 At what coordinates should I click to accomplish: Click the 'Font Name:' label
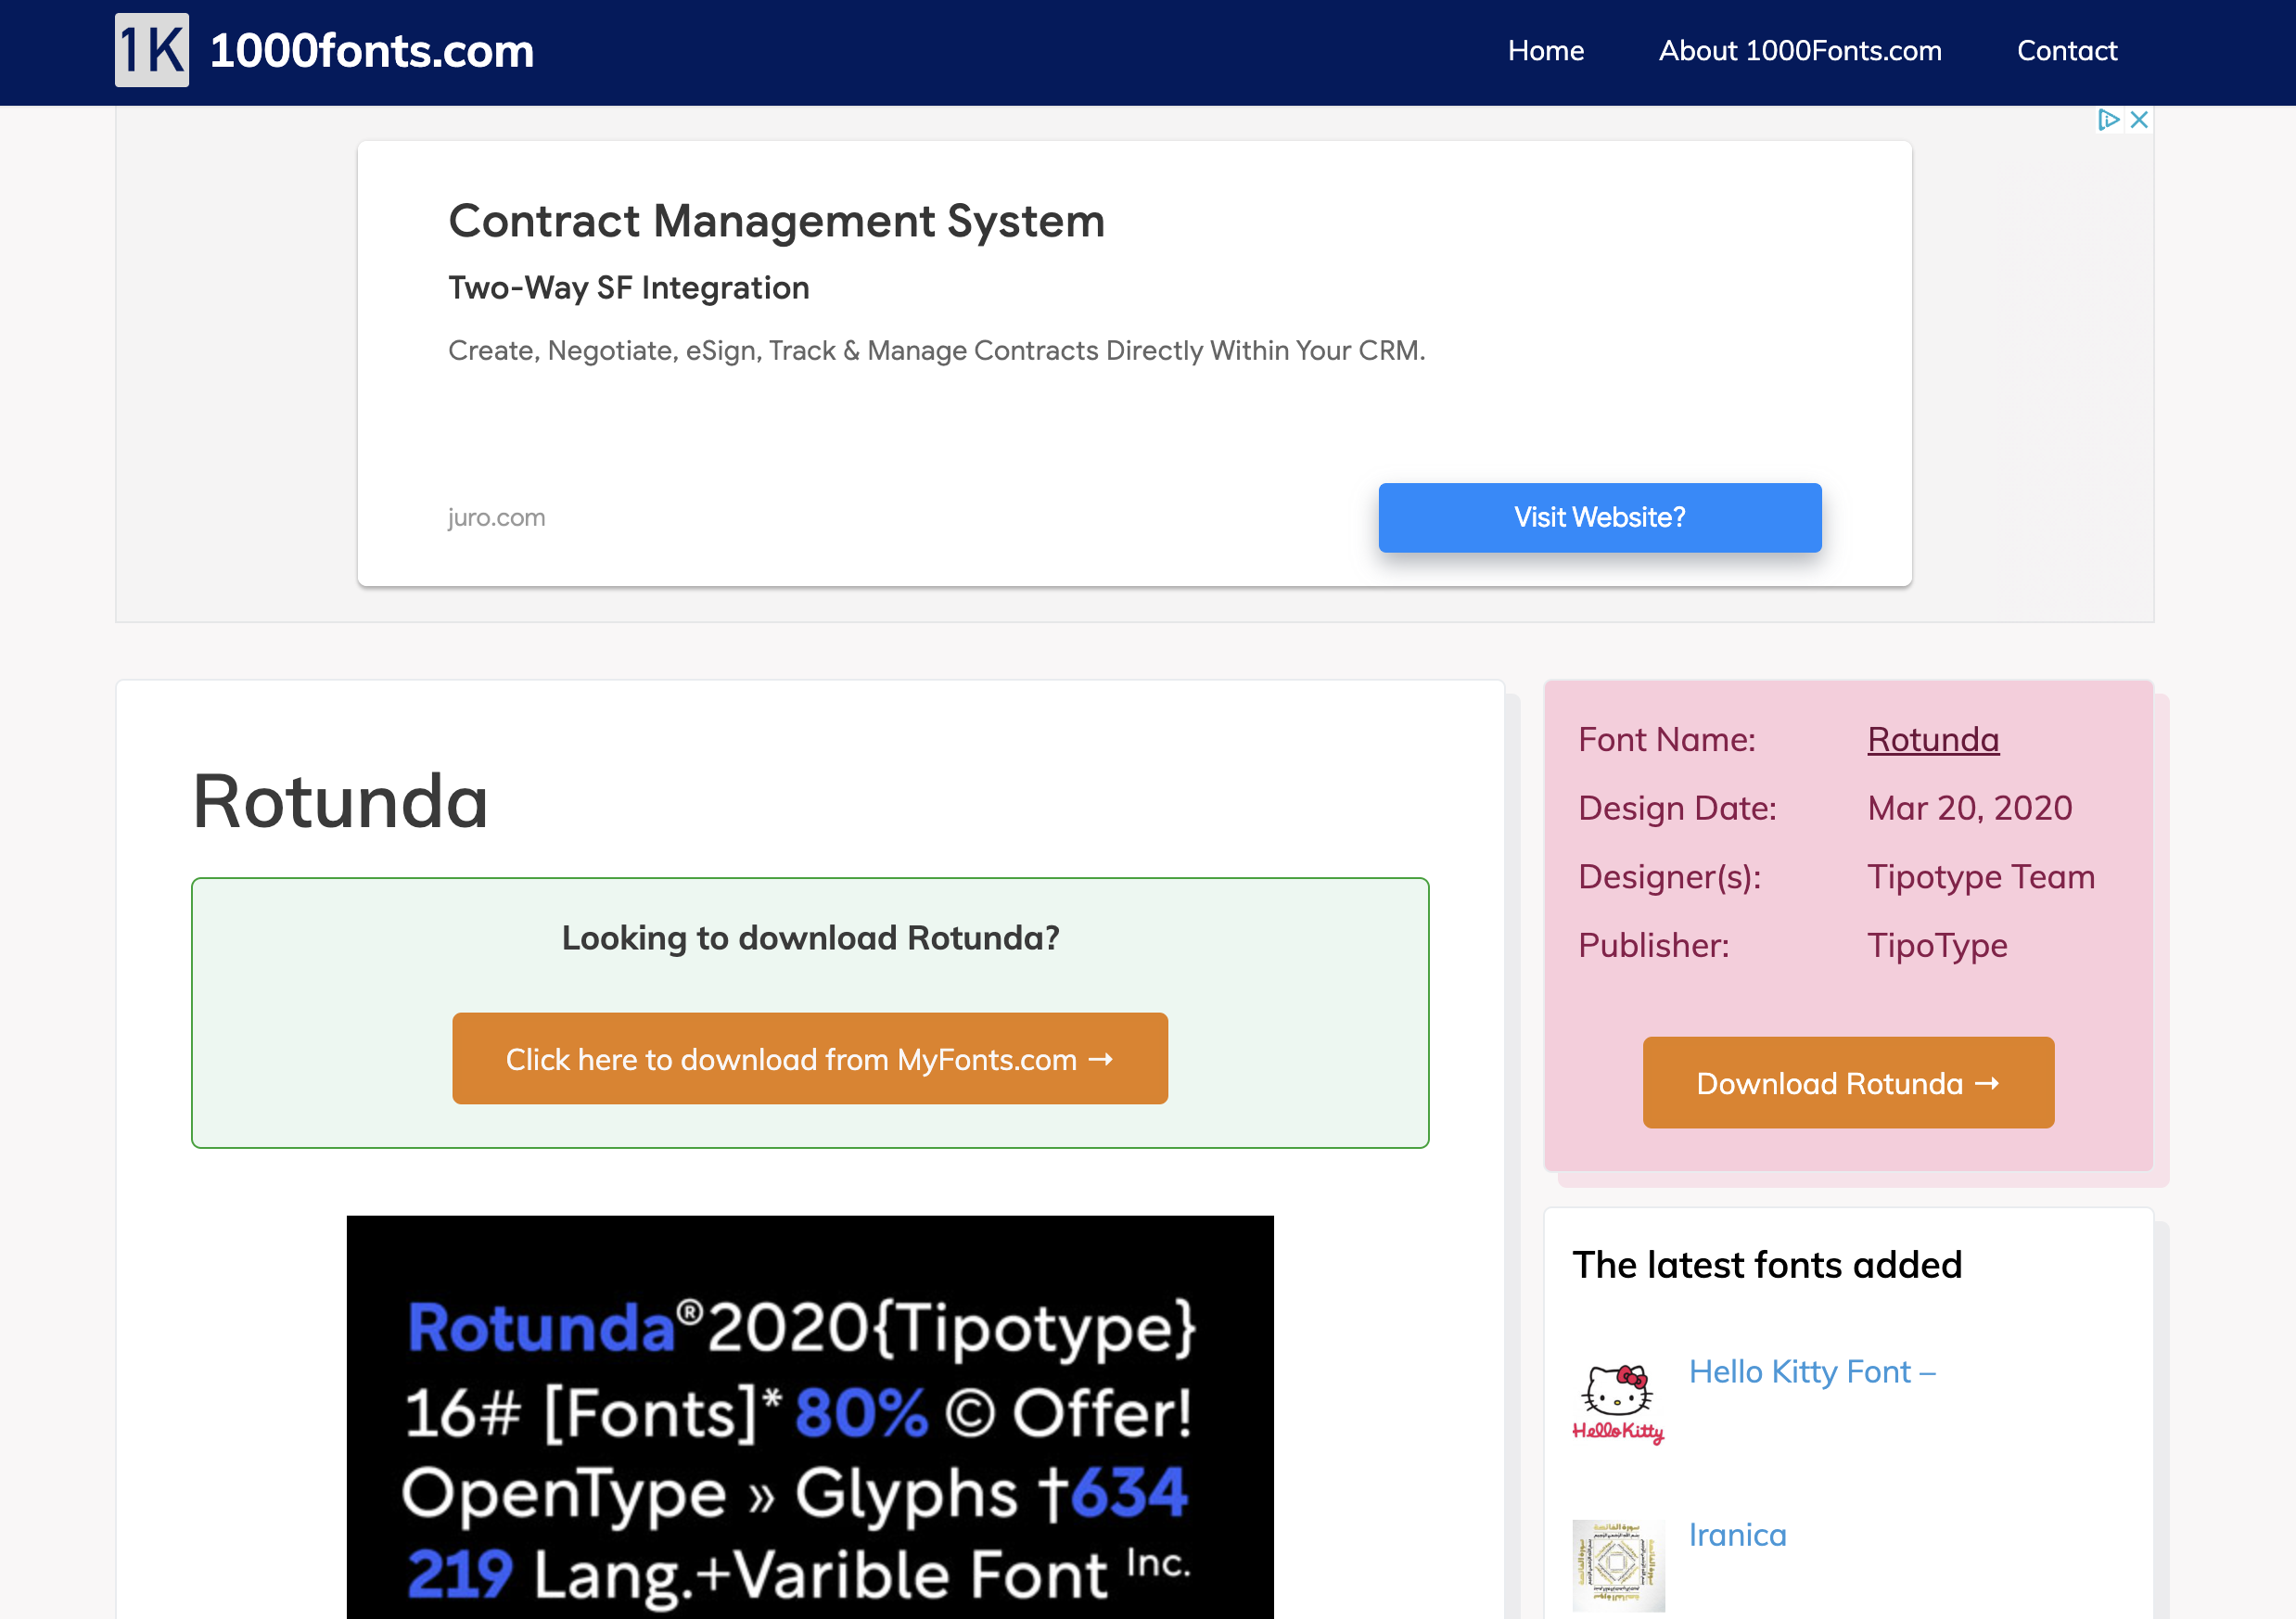pyautogui.click(x=1666, y=740)
